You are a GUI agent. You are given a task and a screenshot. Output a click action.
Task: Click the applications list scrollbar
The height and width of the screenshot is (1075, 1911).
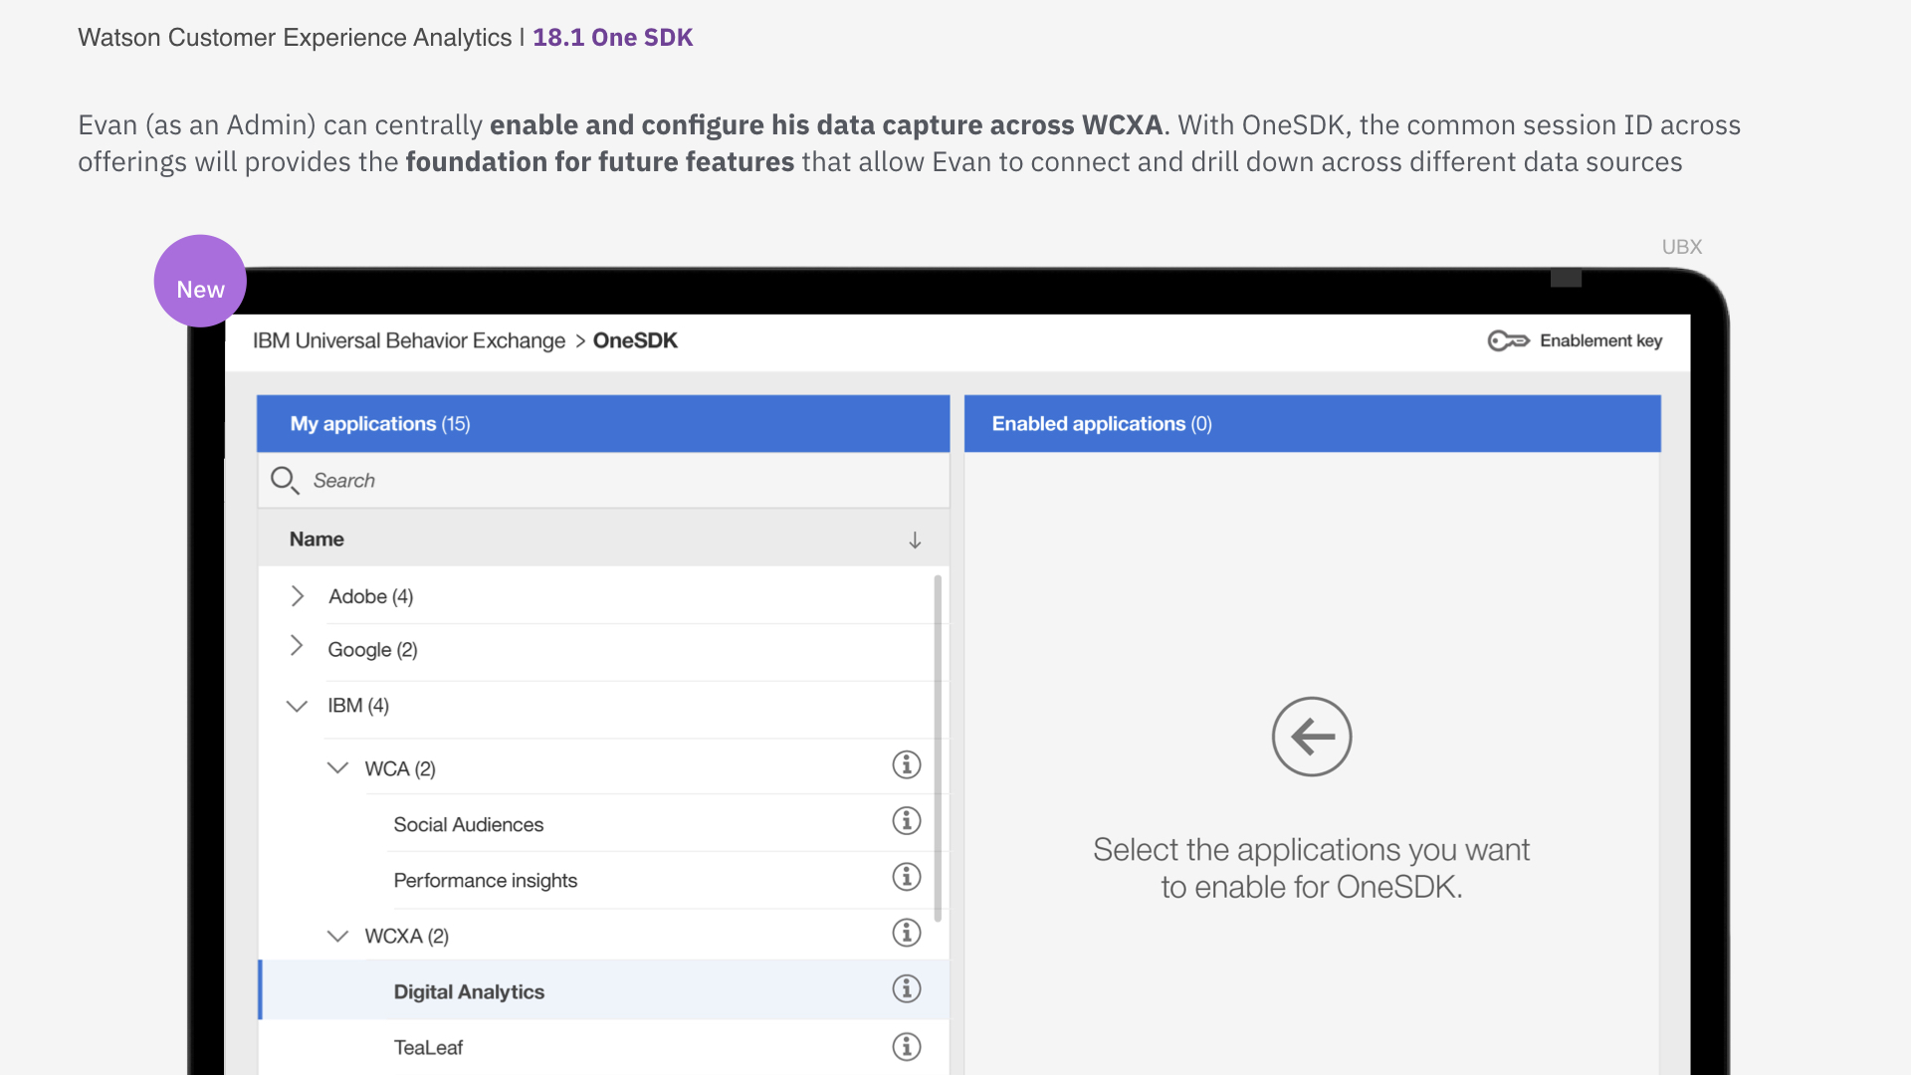pos(938,748)
